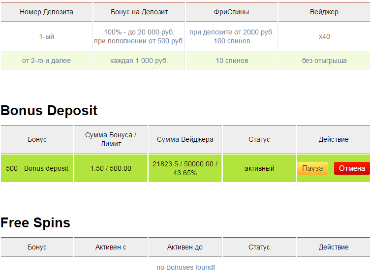The width and height of the screenshot is (370, 279).
Task: Select the Бонус на Депозит header
Action: point(139,12)
